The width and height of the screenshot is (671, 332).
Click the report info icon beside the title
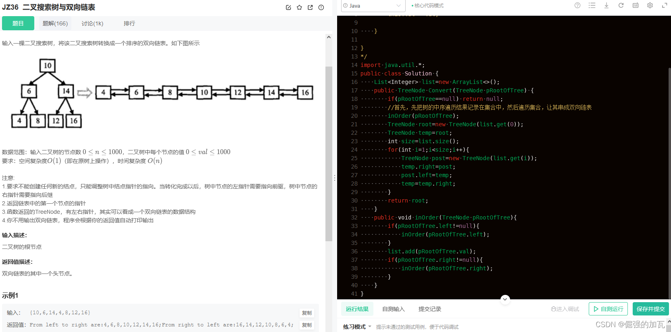321,7
